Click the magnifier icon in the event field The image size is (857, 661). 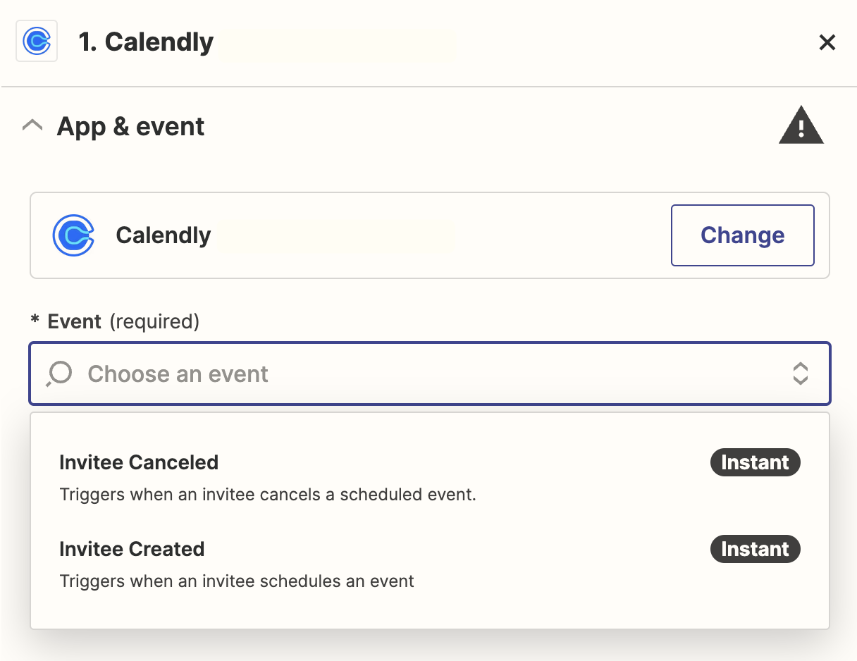[59, 373]
